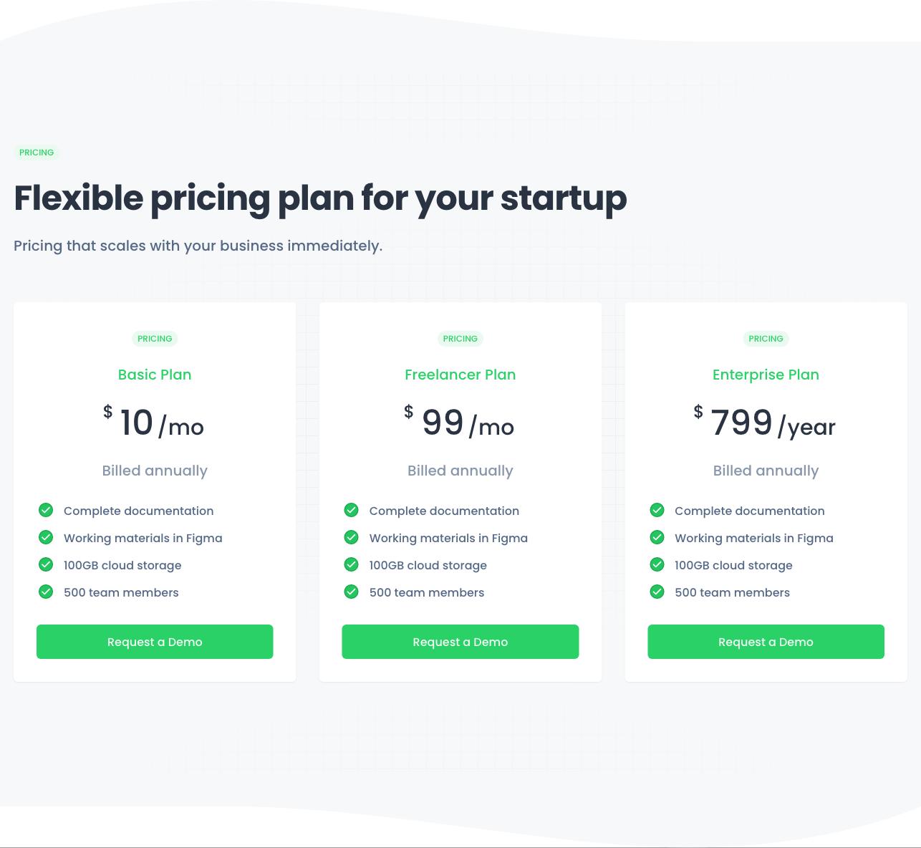Click Freelancer Plan's 100GB cloud storage checkmark
921x848 pixels.
(351, 564)
